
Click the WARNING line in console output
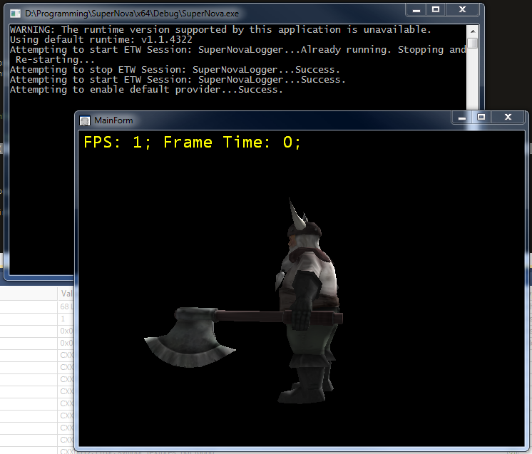[x=220, y=30]
